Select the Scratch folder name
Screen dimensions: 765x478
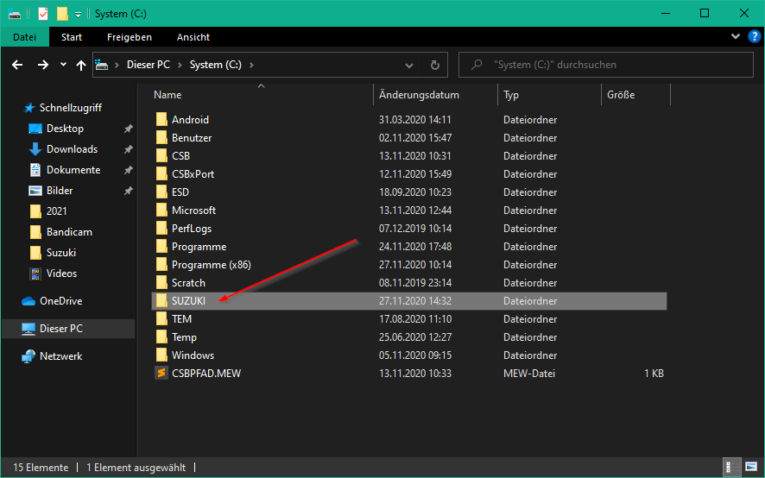click(x=188, y=283)
